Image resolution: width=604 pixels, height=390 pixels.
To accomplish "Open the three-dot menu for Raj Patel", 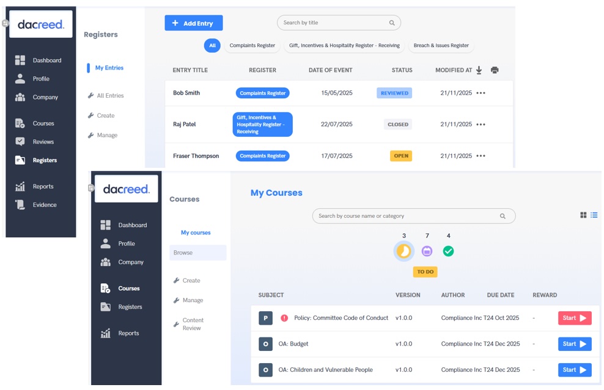I will 481,125.
